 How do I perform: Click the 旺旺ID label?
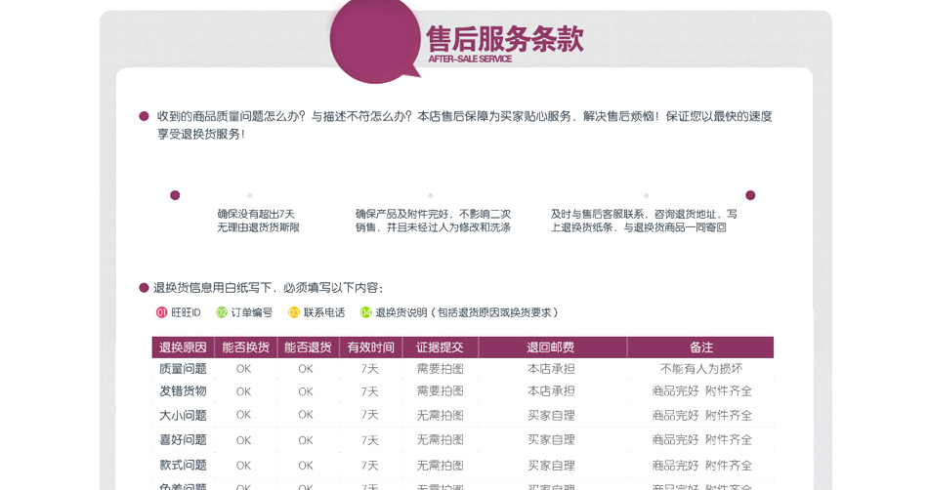pyautogui.click(x=186, y=312)
